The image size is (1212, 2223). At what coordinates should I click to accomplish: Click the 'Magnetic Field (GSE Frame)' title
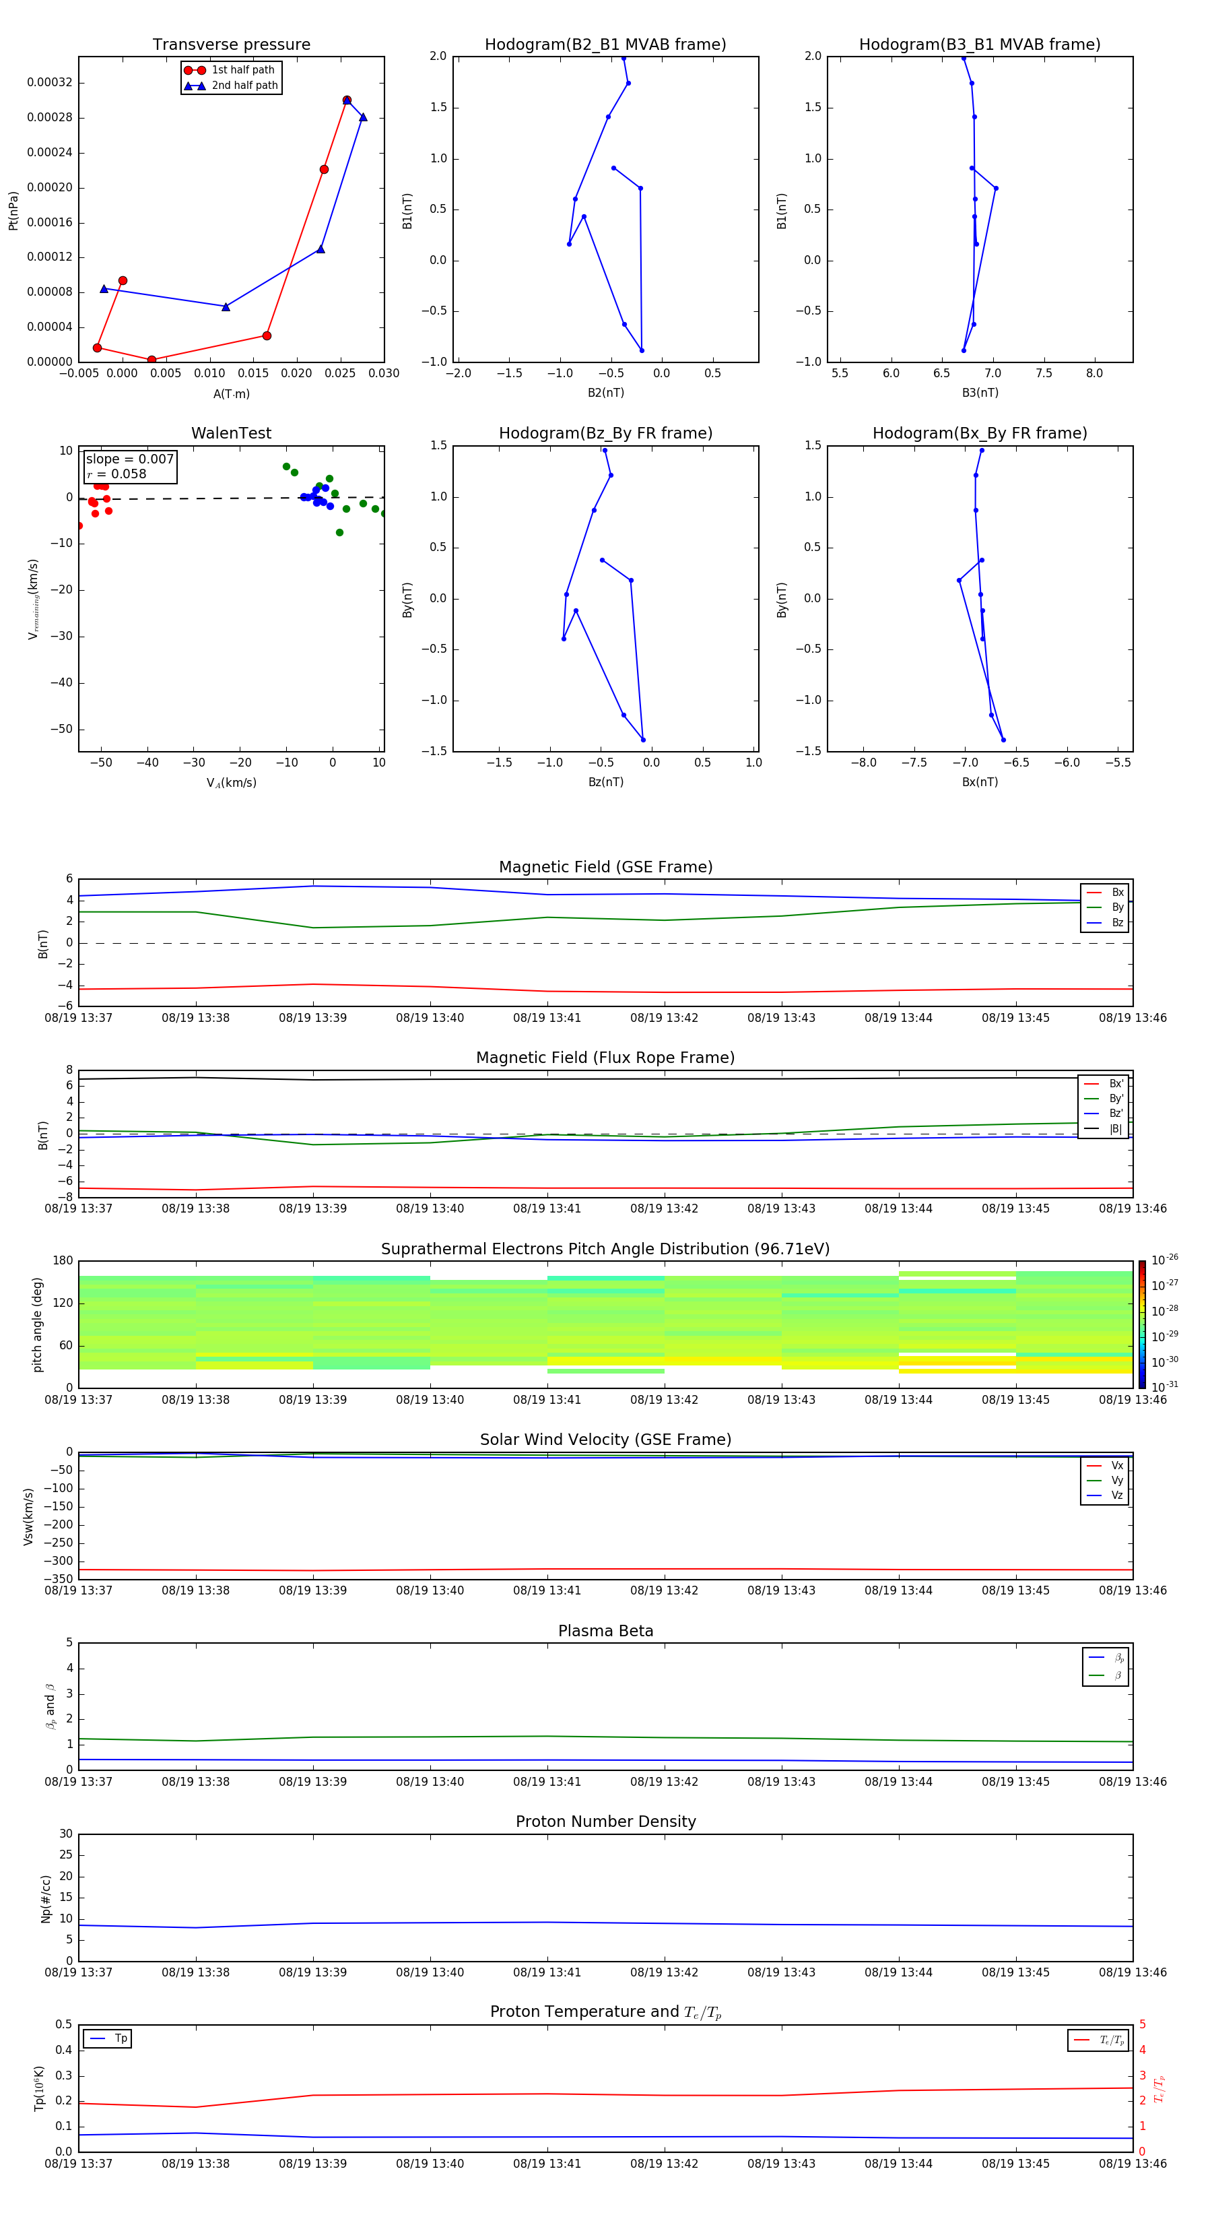pos(605,867)
